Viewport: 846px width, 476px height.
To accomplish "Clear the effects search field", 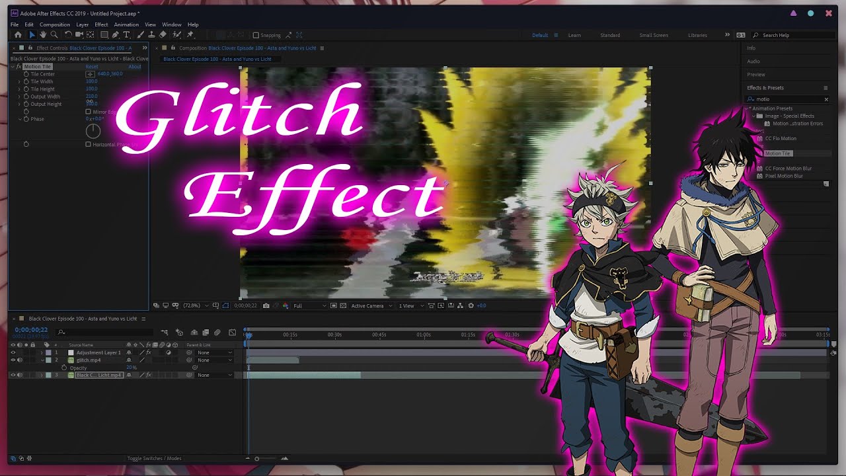I will coord(826,99).
